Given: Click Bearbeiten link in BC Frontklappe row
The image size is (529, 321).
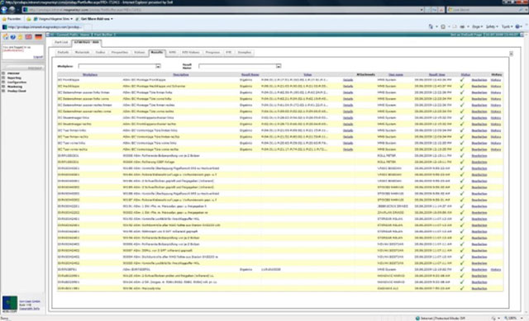Looking at the screenshot, I should 479,80.
